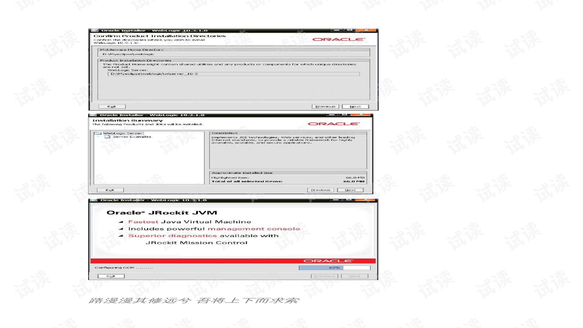Click the installer icon in the JRockit progress window title bar

pos(94,200)
